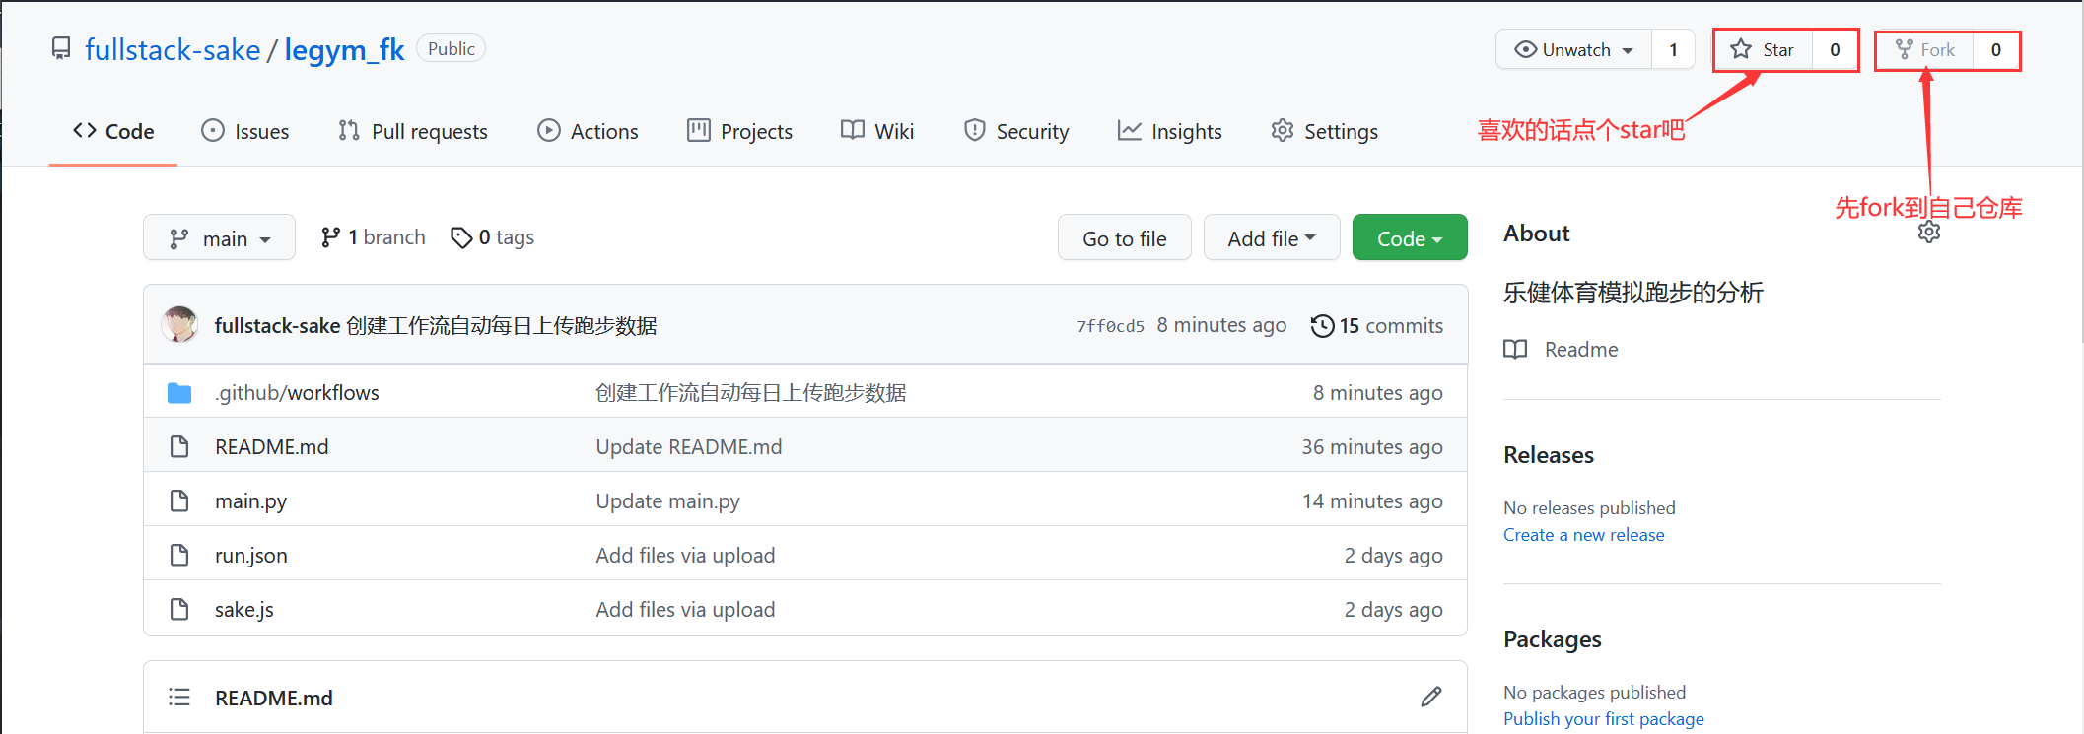
Task: Open the Releases heading link
Action: click(x=1549, y=455)
